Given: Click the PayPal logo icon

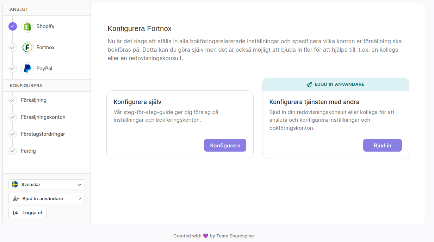Looking at the screenshot, I should [x=27, y=69].
